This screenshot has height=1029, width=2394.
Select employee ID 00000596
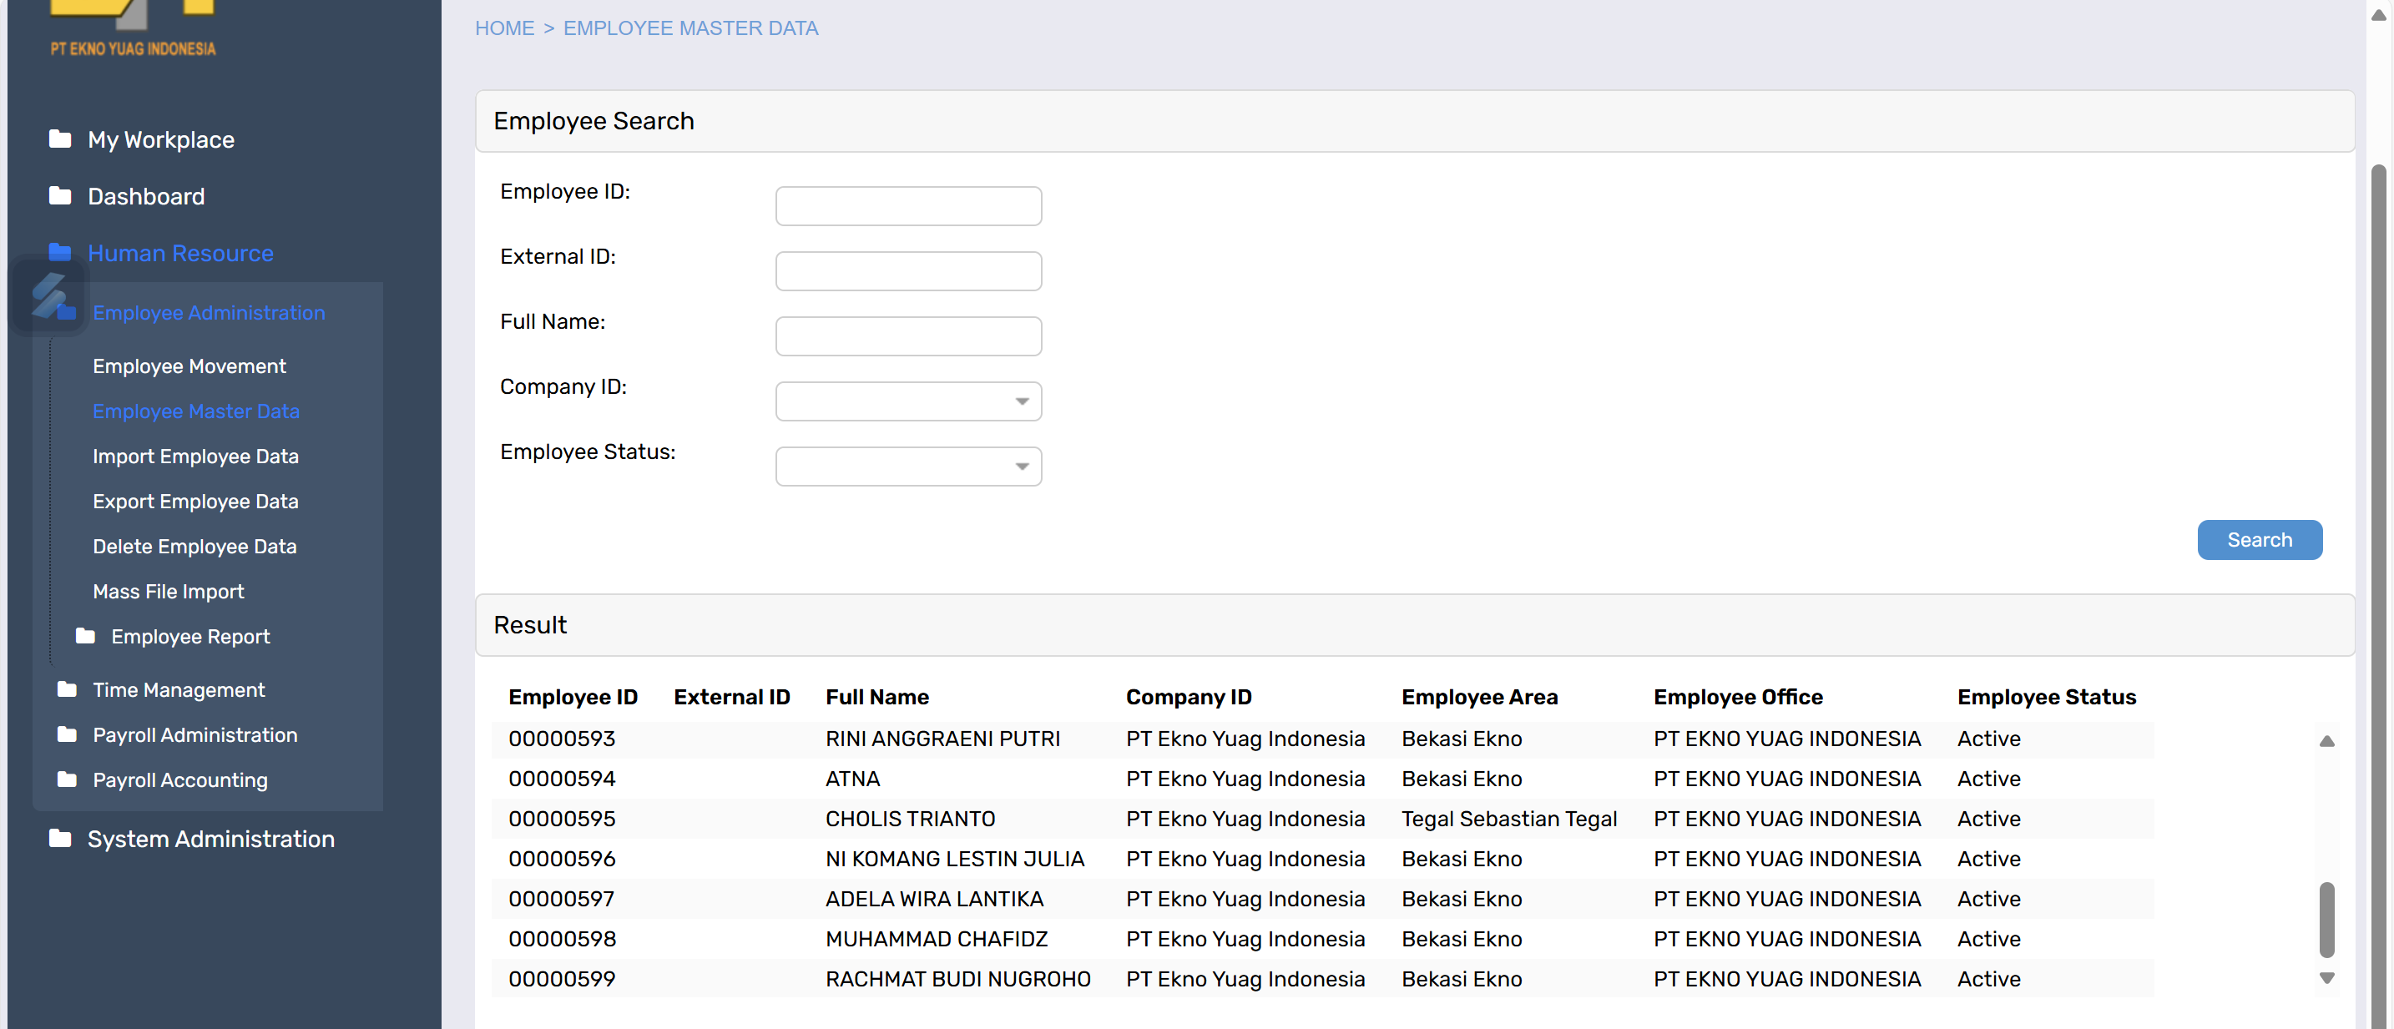(561, 859)
